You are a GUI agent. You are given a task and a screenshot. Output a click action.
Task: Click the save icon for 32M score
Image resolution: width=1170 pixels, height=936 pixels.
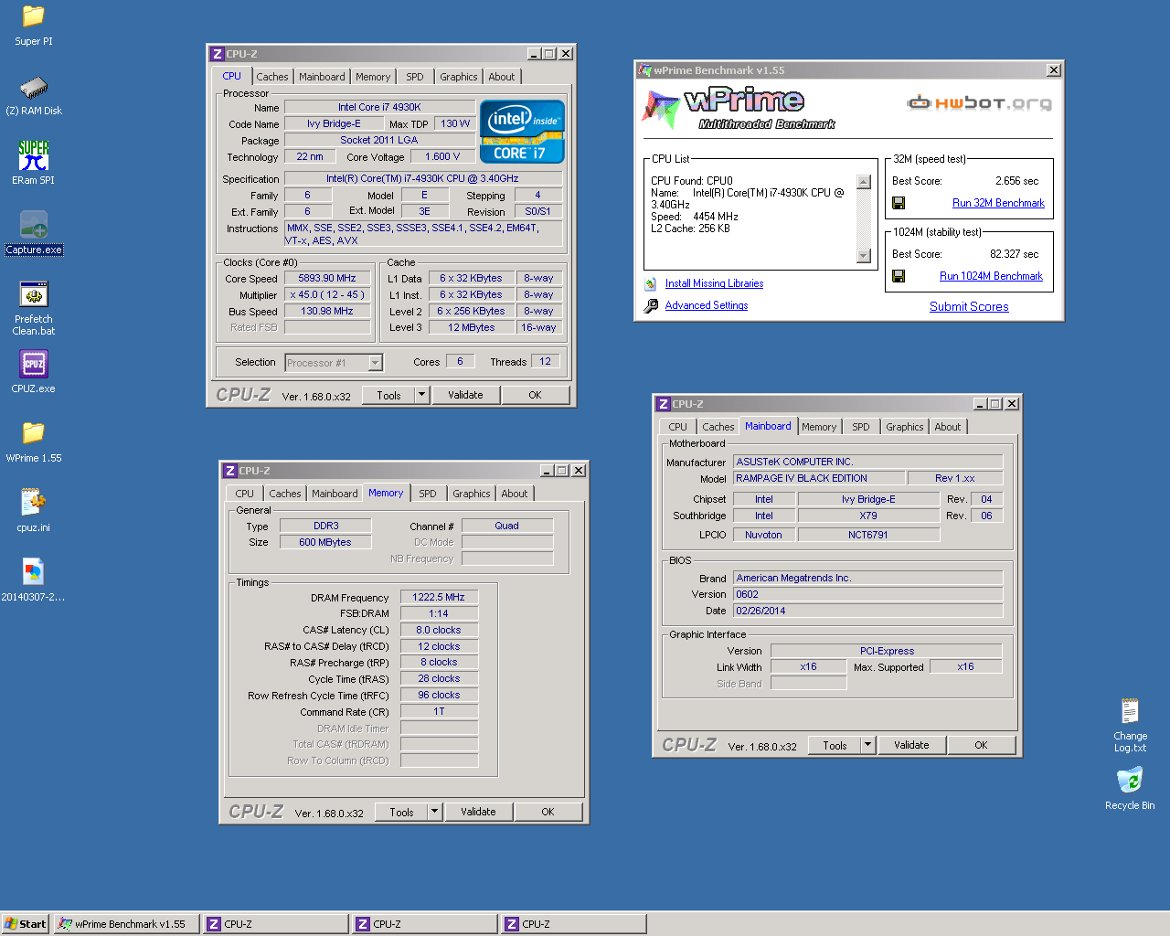pos(899,203)
